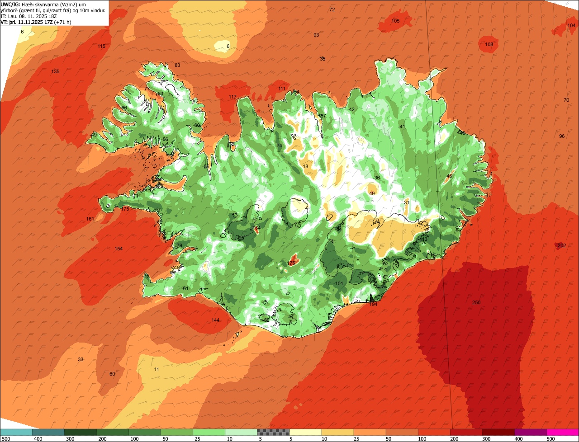
Task: Pick the darkest green swatch between -300 and -200
Action: click(x=80, y=432)
